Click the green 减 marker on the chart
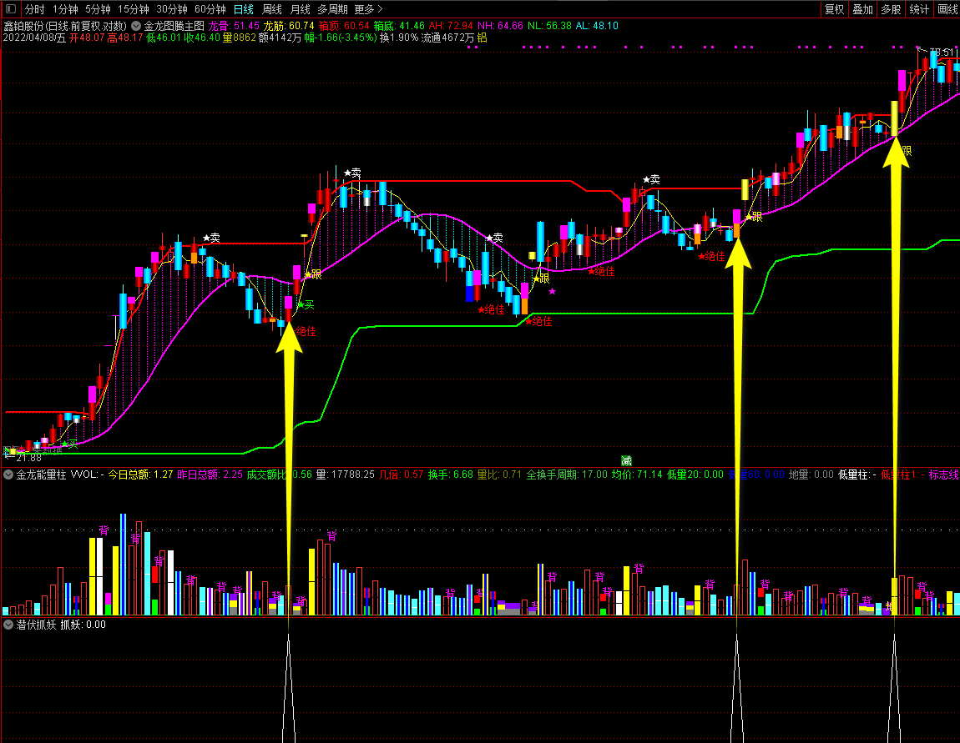This screenshot has height=743, width=960. 626,460
